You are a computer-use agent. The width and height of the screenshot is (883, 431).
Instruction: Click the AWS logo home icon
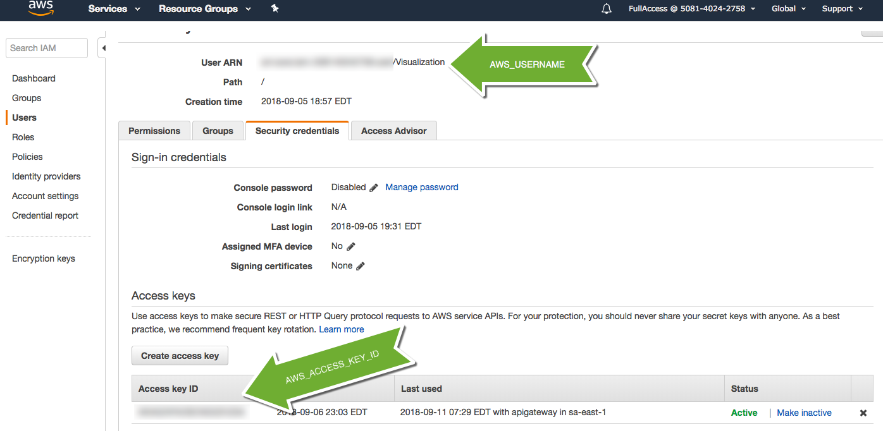click(x=40, y=8)
